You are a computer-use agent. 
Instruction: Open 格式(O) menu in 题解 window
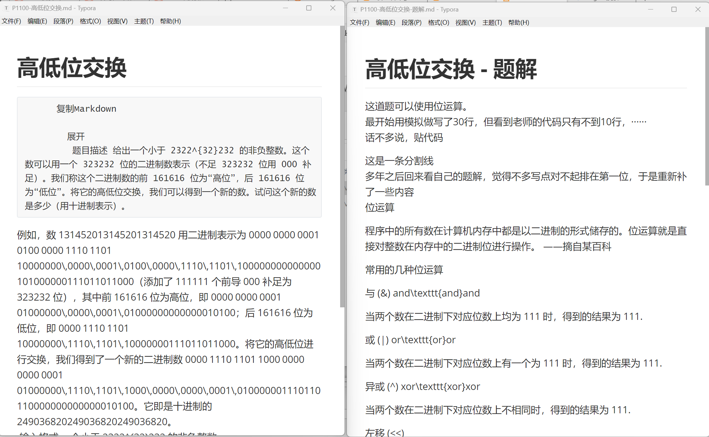[438, 23]
